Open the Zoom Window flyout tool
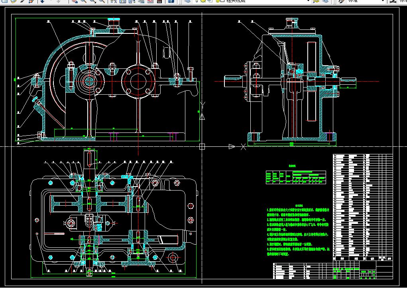The image size is (407, 288). coord(93,1)
